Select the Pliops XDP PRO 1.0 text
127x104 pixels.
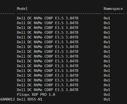[x=36, y=95]
